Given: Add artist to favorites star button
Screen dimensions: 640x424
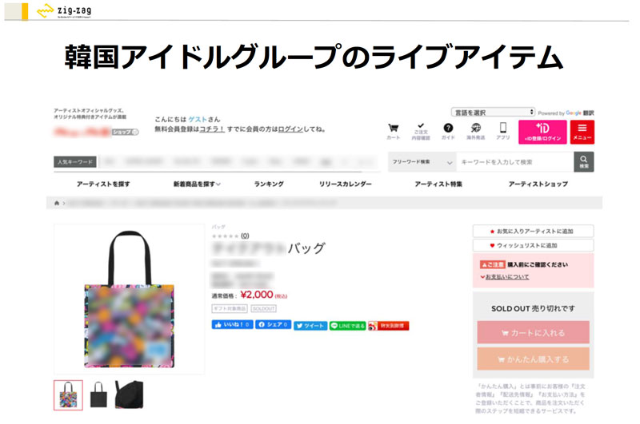Looking at the screenshot, I should click(533, 231).
